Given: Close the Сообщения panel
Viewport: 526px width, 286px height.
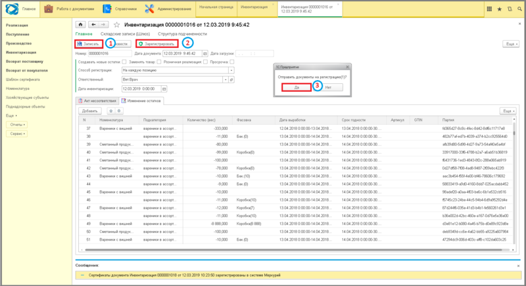Looking at the screenshot, I should point(519,266).
